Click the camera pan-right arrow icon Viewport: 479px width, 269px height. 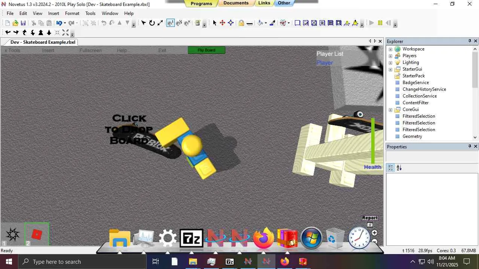click(16, 33)
